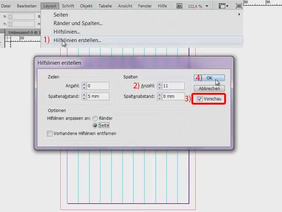Click the Y position input field

click(x=23, y=24)
